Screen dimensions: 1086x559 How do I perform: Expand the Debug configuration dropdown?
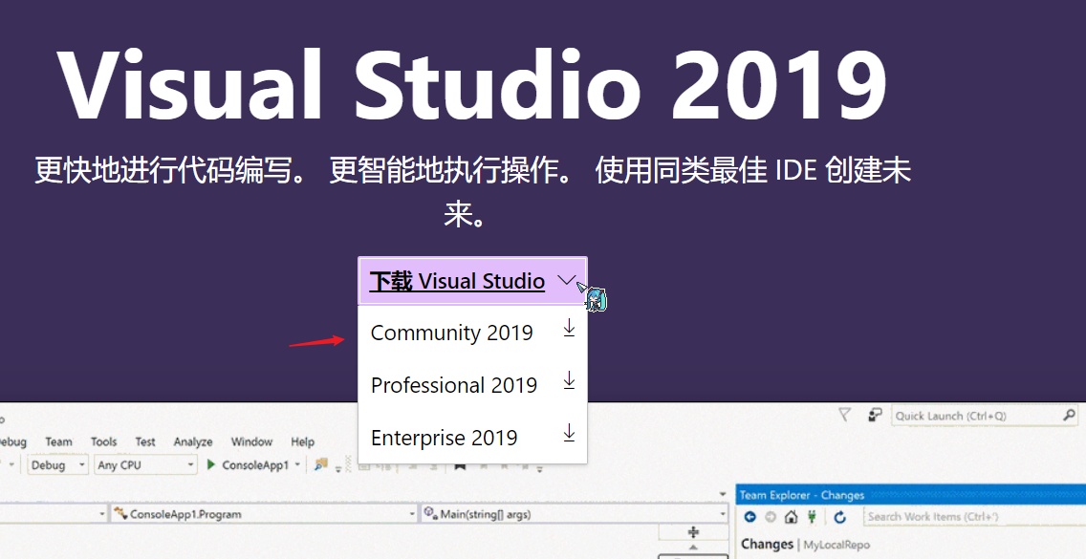point(58,464)
